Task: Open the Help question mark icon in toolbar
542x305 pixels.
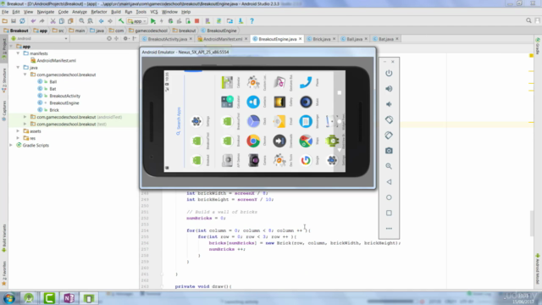Action: pyautogui.click(x=252, y=21)
